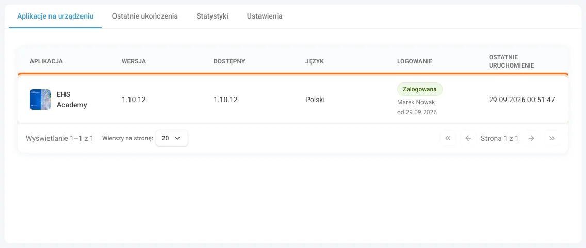This screenshot has width=586, height=248.
Task: Click the user name Marek Nowak
Action: tap(416, 102)
